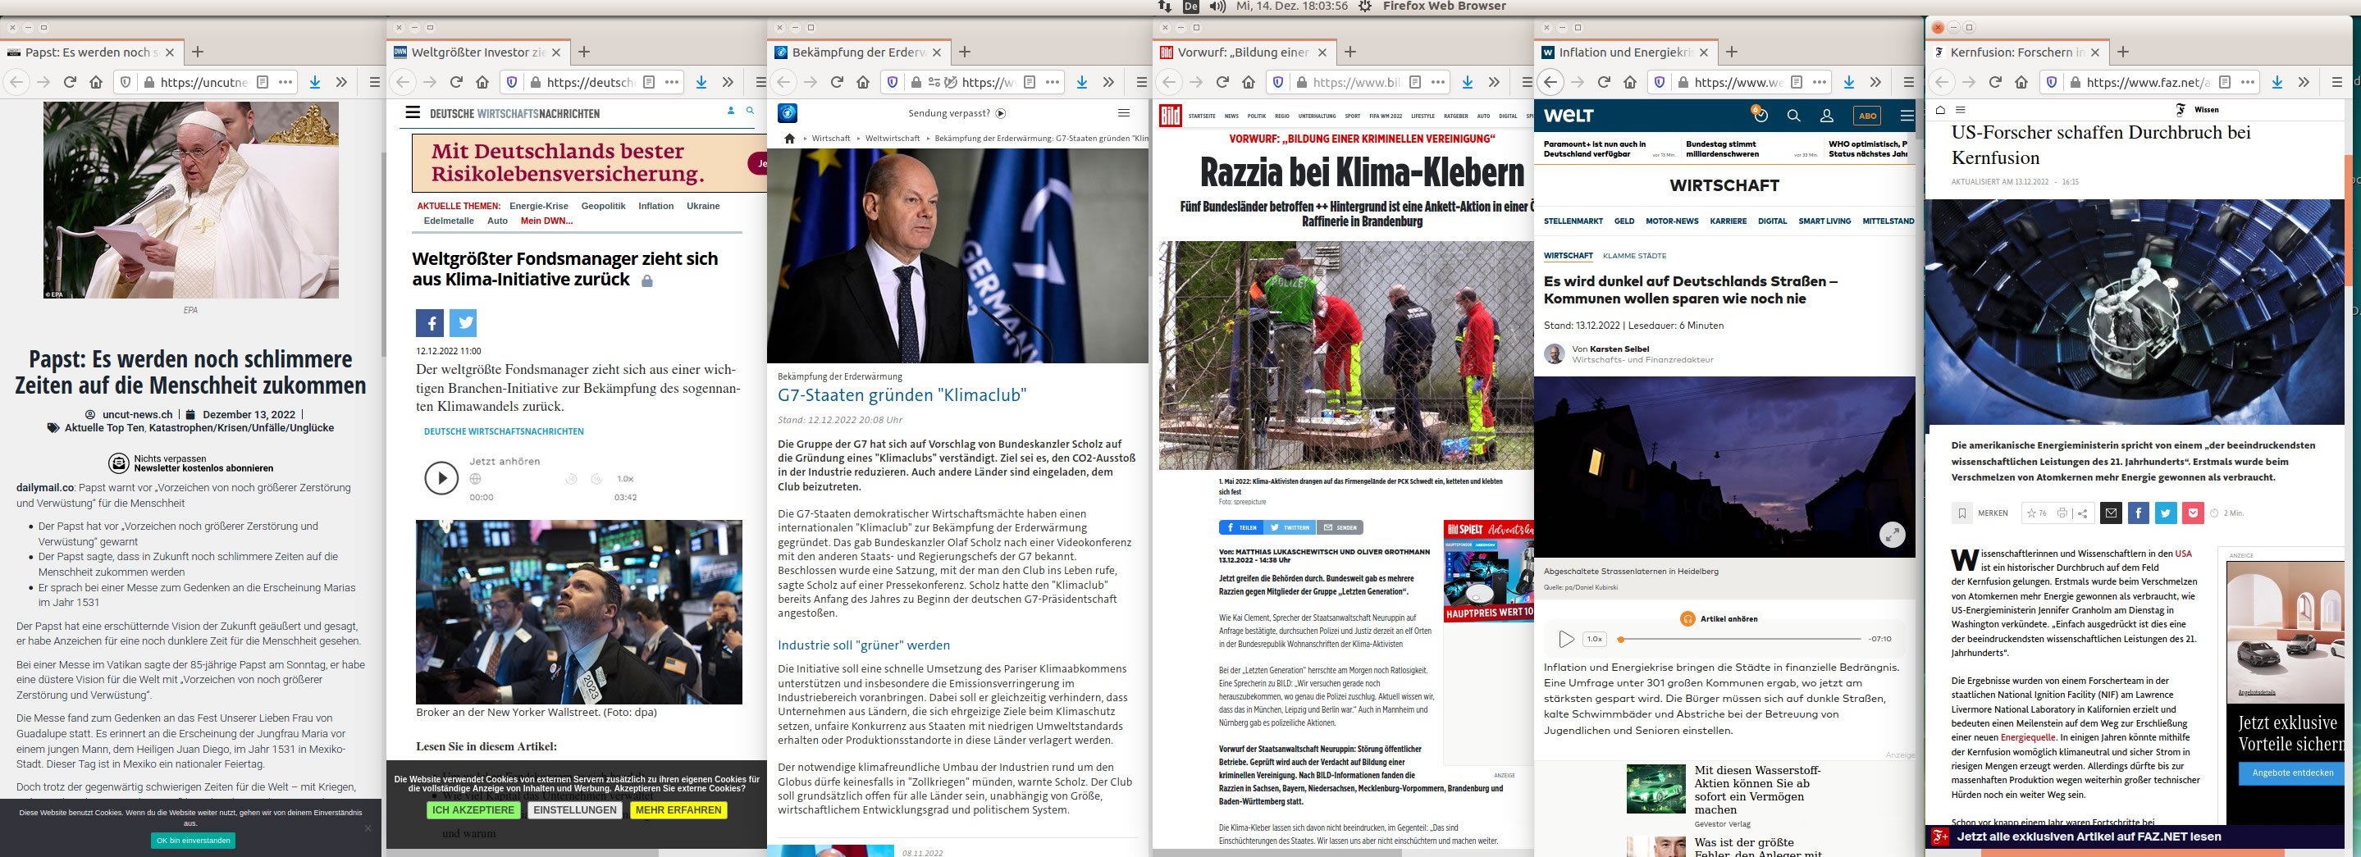Open Tagesschau hamburger page menu
This screenshot has width=2361, height=857.
tap(1124, 114)
